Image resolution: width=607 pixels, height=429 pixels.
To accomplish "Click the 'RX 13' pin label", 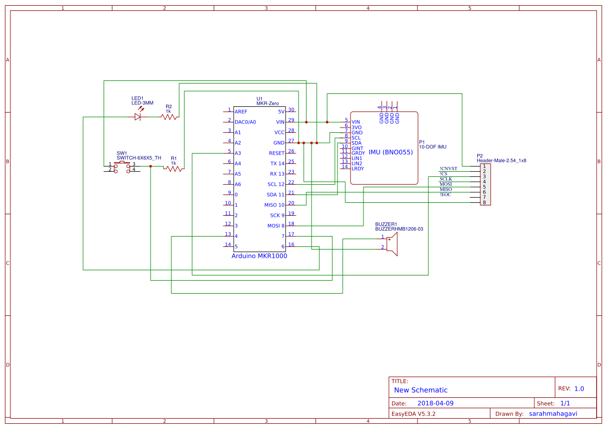I will tap(278, 174).
